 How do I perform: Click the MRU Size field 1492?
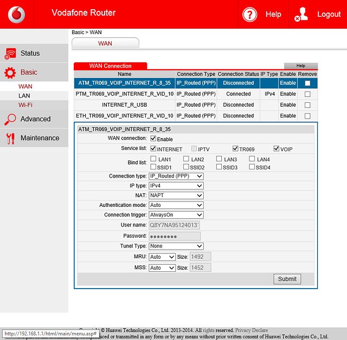pos(201,257)
